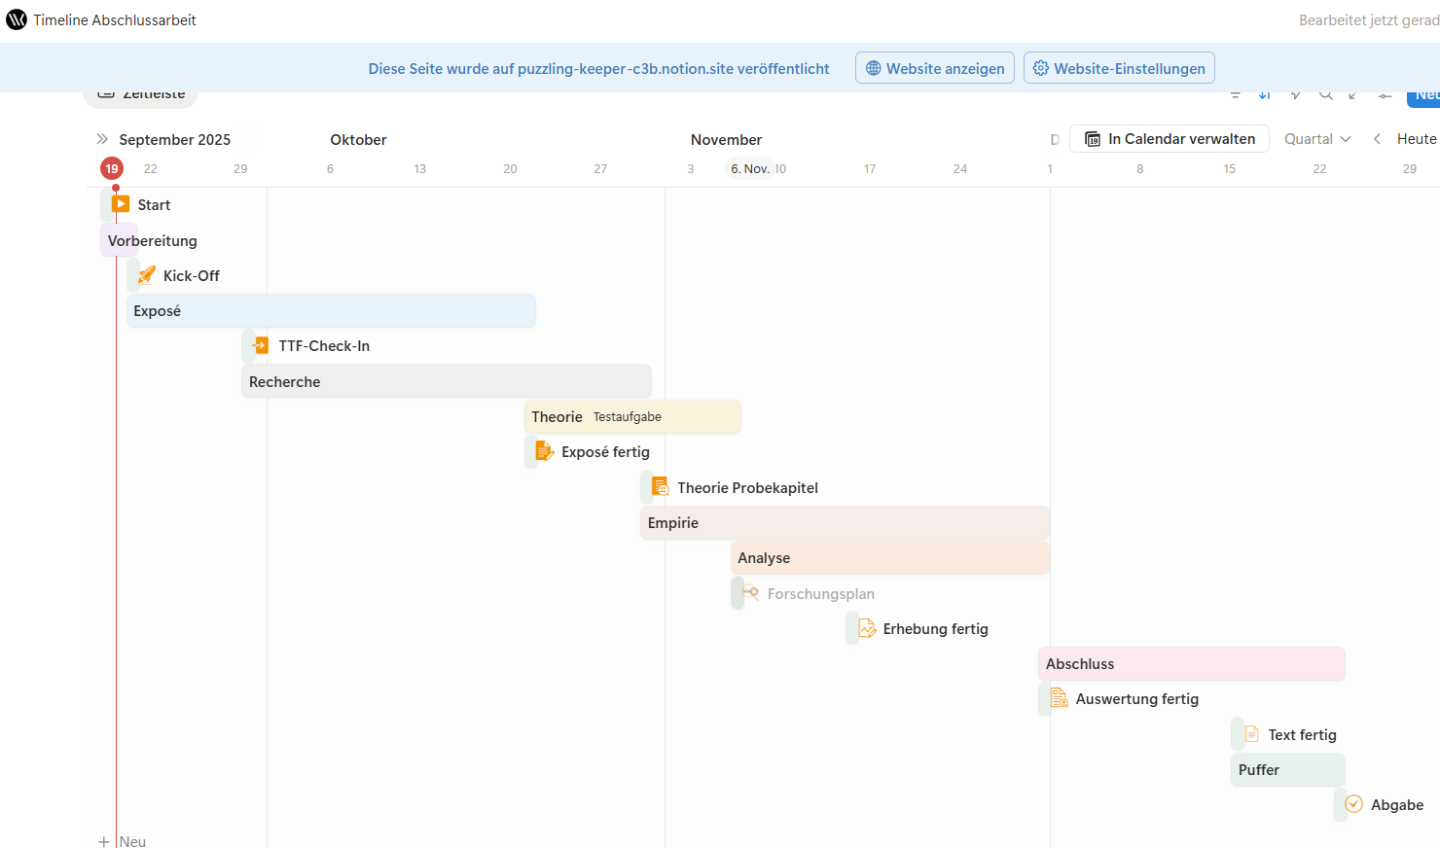
Task: Click the document icon on Exposé fertig
Action: point(543,450)
